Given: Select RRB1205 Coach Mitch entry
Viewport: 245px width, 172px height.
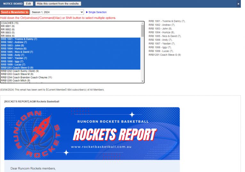Looking at the screenshot, I should pyautogui.click(x=70, y=81).
